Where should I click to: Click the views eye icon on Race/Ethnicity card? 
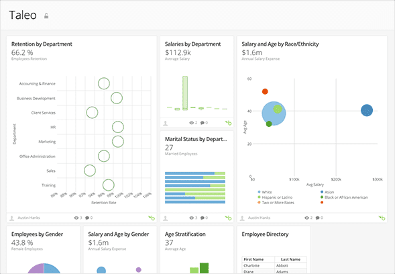tap(306, 218)
